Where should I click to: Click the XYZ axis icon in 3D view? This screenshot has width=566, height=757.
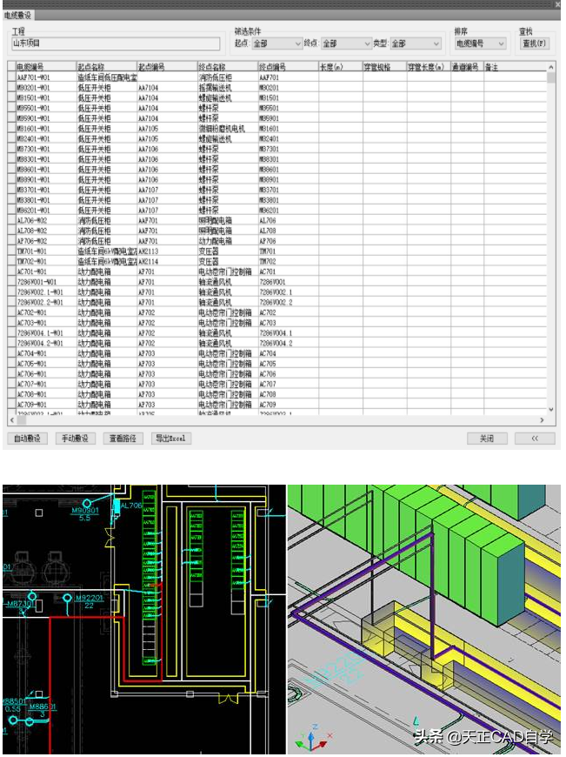[309, 739]
